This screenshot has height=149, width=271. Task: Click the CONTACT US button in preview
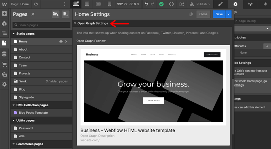coord(212,55)
